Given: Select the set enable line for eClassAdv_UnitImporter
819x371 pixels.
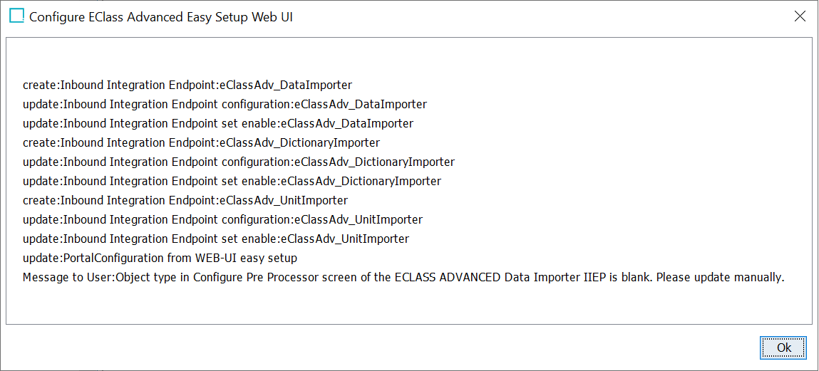Looking at the screenshot, I should point(216,239).
